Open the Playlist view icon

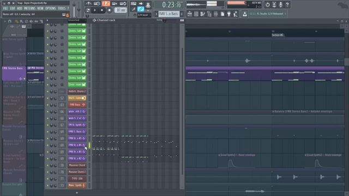click(x=190, y=14)
